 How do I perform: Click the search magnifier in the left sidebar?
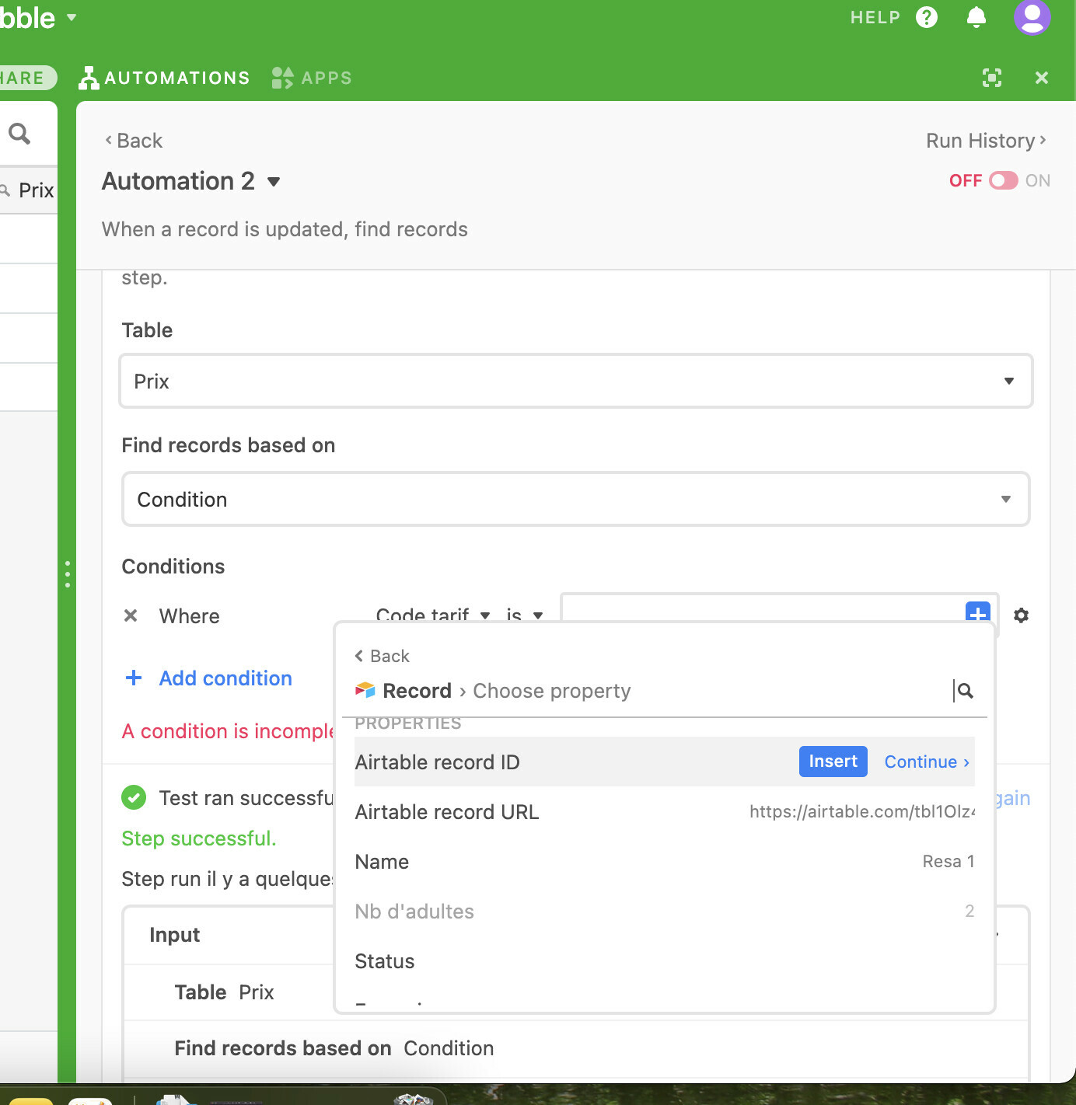coord(19,134)
